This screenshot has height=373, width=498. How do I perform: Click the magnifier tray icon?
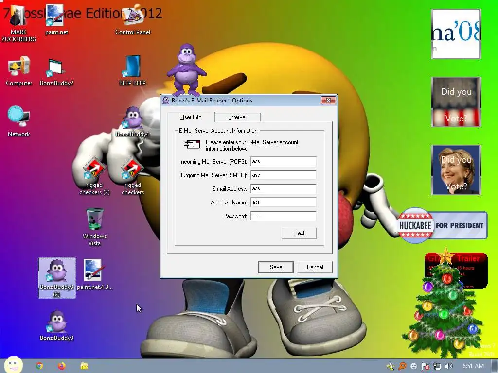click(402, 366)
